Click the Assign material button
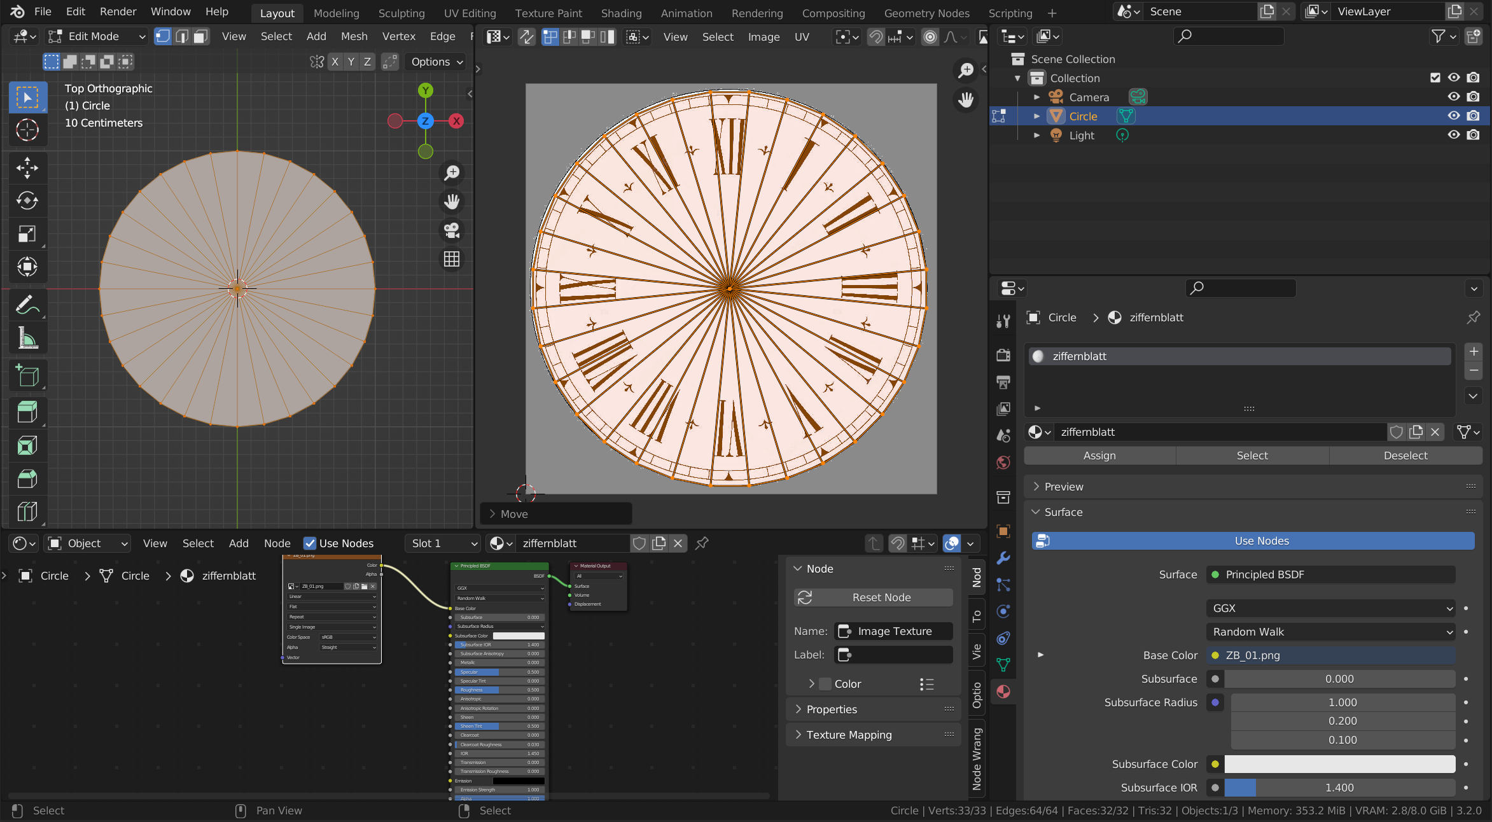 pyautogui.click(x=1099, y=456)
